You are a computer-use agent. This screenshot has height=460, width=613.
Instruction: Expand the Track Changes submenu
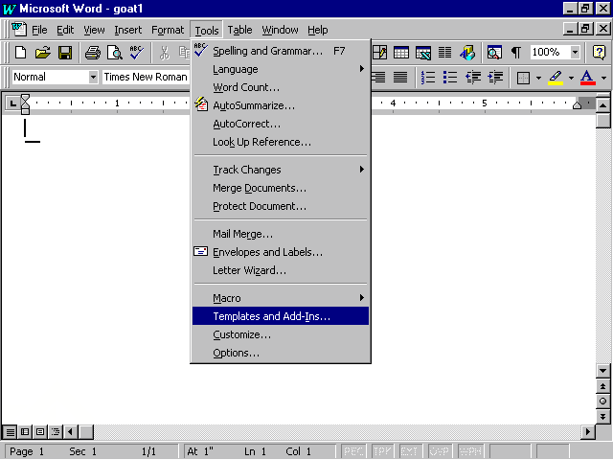[281, 170]
